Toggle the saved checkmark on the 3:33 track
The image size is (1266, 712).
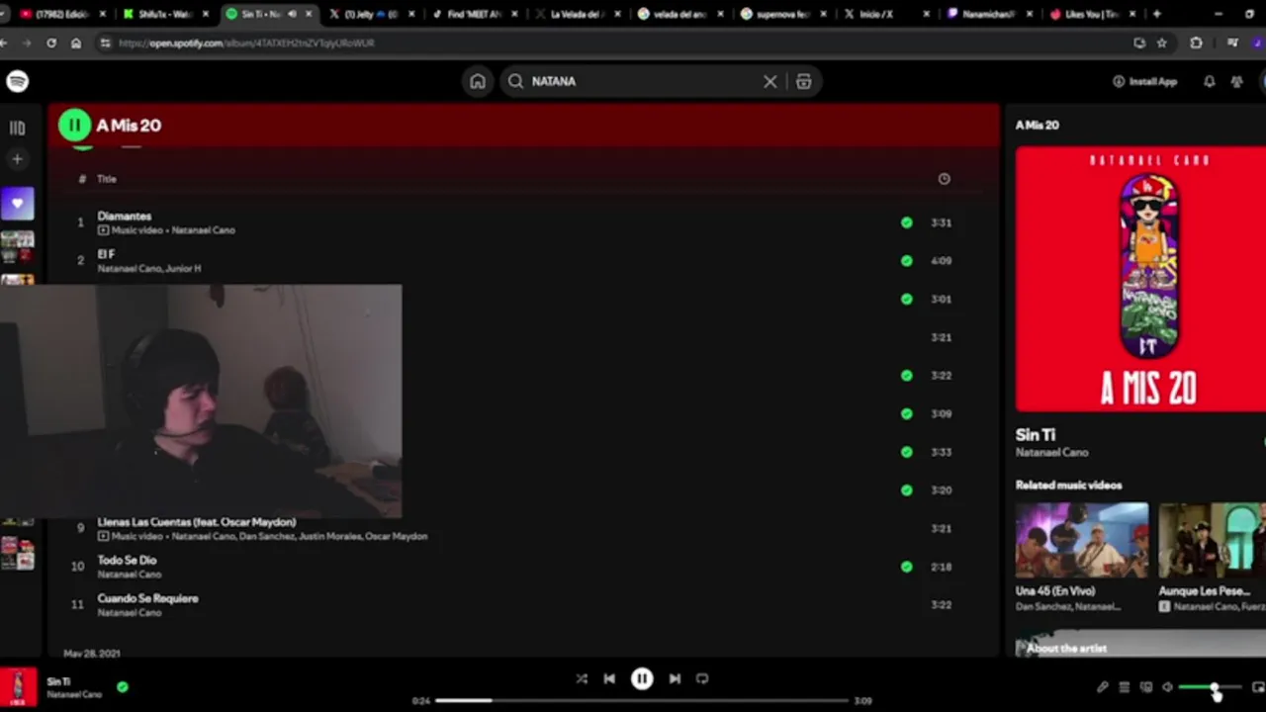coord(906,452)
